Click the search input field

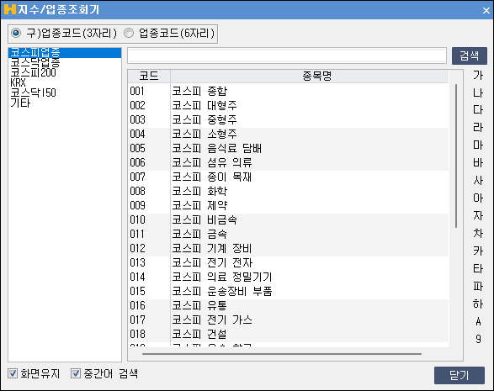coord(287,55)
